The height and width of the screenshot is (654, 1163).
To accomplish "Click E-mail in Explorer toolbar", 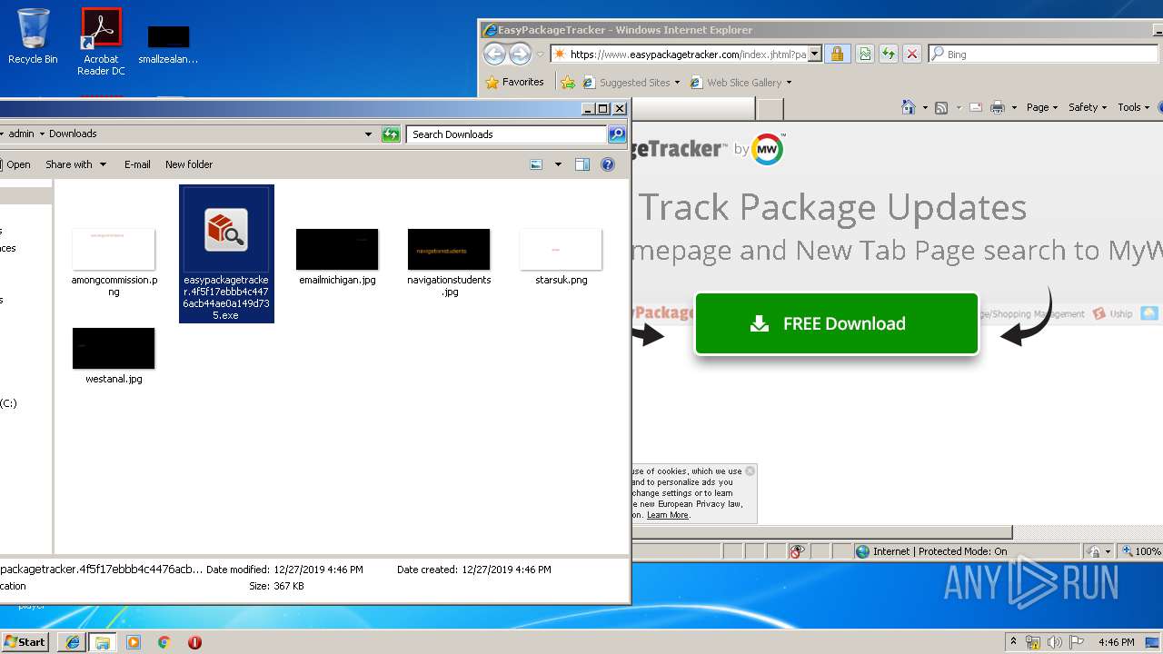I will [x=137, y=164].
